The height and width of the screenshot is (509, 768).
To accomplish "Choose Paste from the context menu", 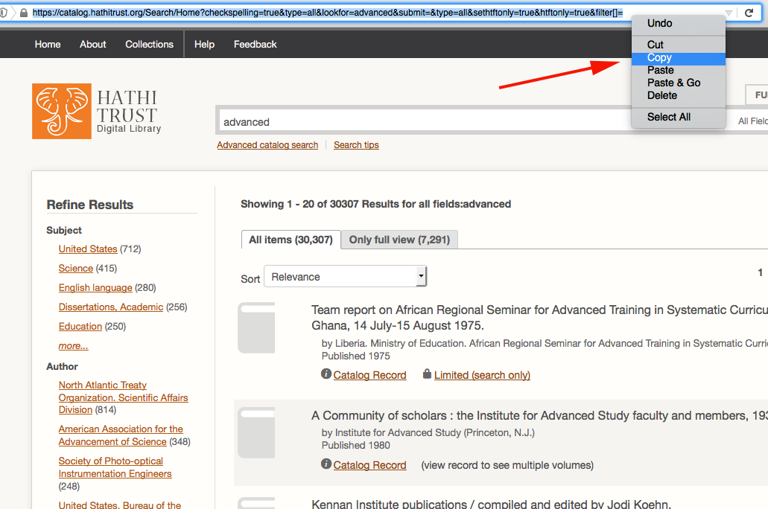I will point(679,70).
